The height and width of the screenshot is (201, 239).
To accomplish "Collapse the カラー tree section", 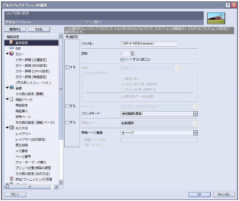I will click(7, 54).
